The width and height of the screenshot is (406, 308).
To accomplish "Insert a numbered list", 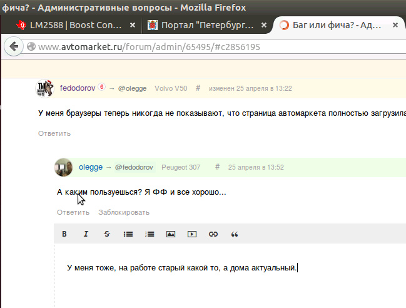I will tap(150, 234).
